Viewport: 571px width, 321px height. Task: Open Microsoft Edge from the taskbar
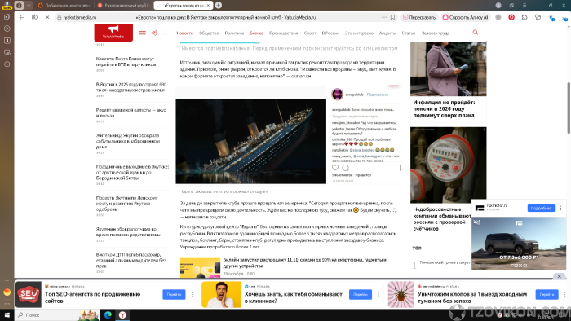pos(108,314)
